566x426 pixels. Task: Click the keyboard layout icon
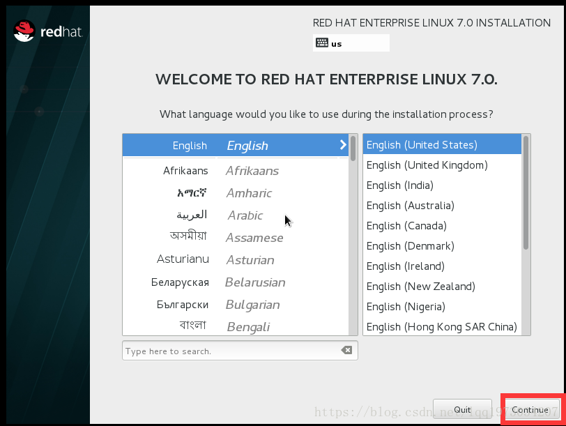(321, 43)
